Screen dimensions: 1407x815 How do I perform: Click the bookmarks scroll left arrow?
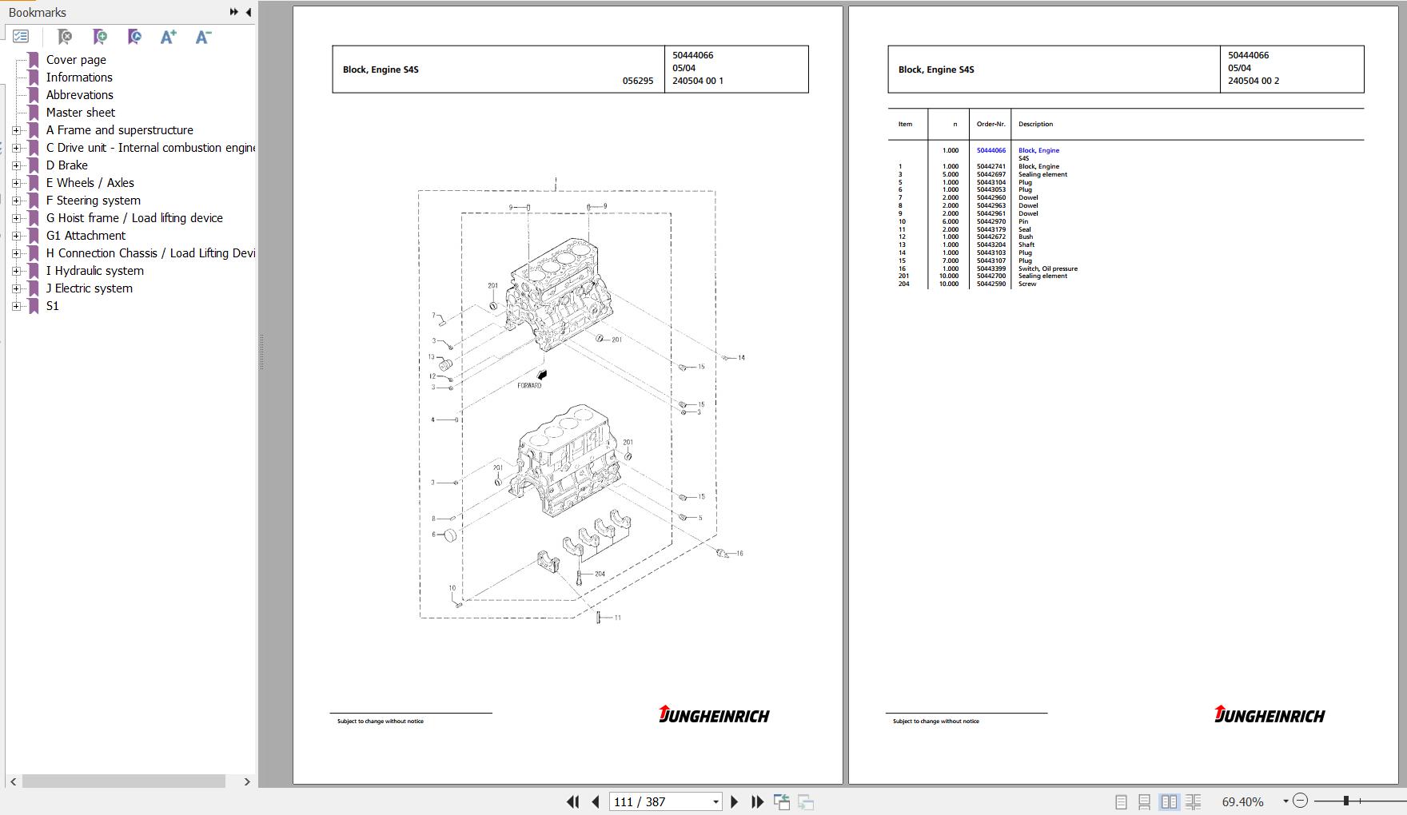tap(13, 781)
